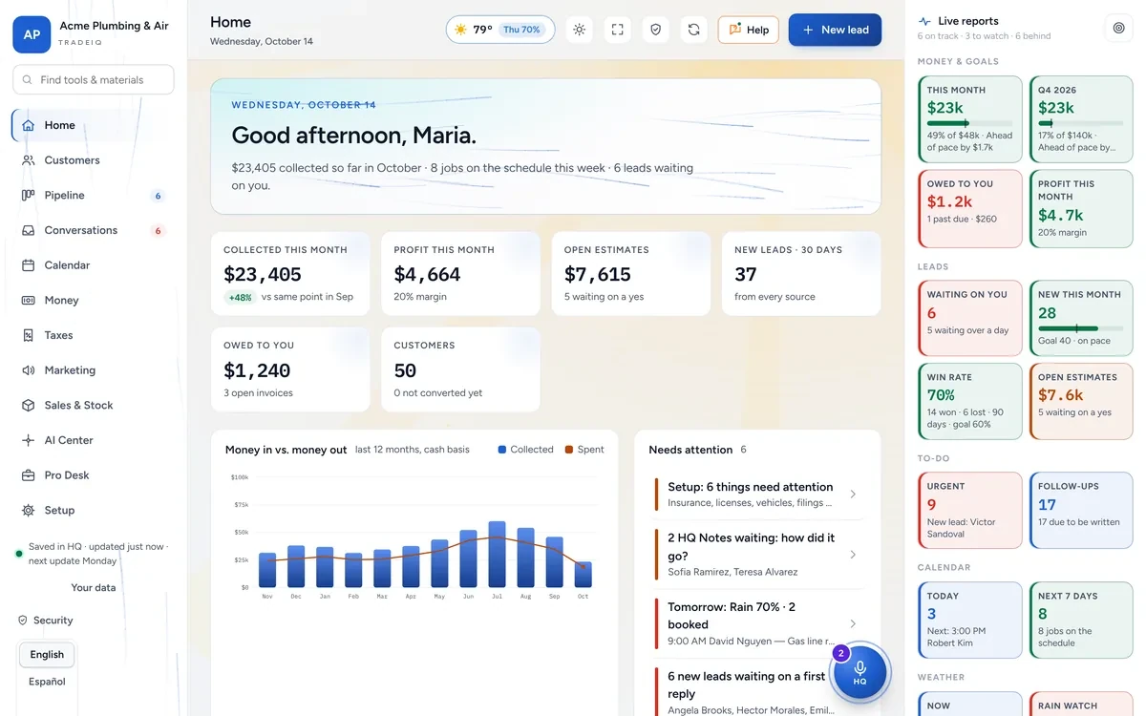This screenshot has width=1146, height=716.
Task: Open the Owed To You $1,240 card
Action: [x=290, y=369]
